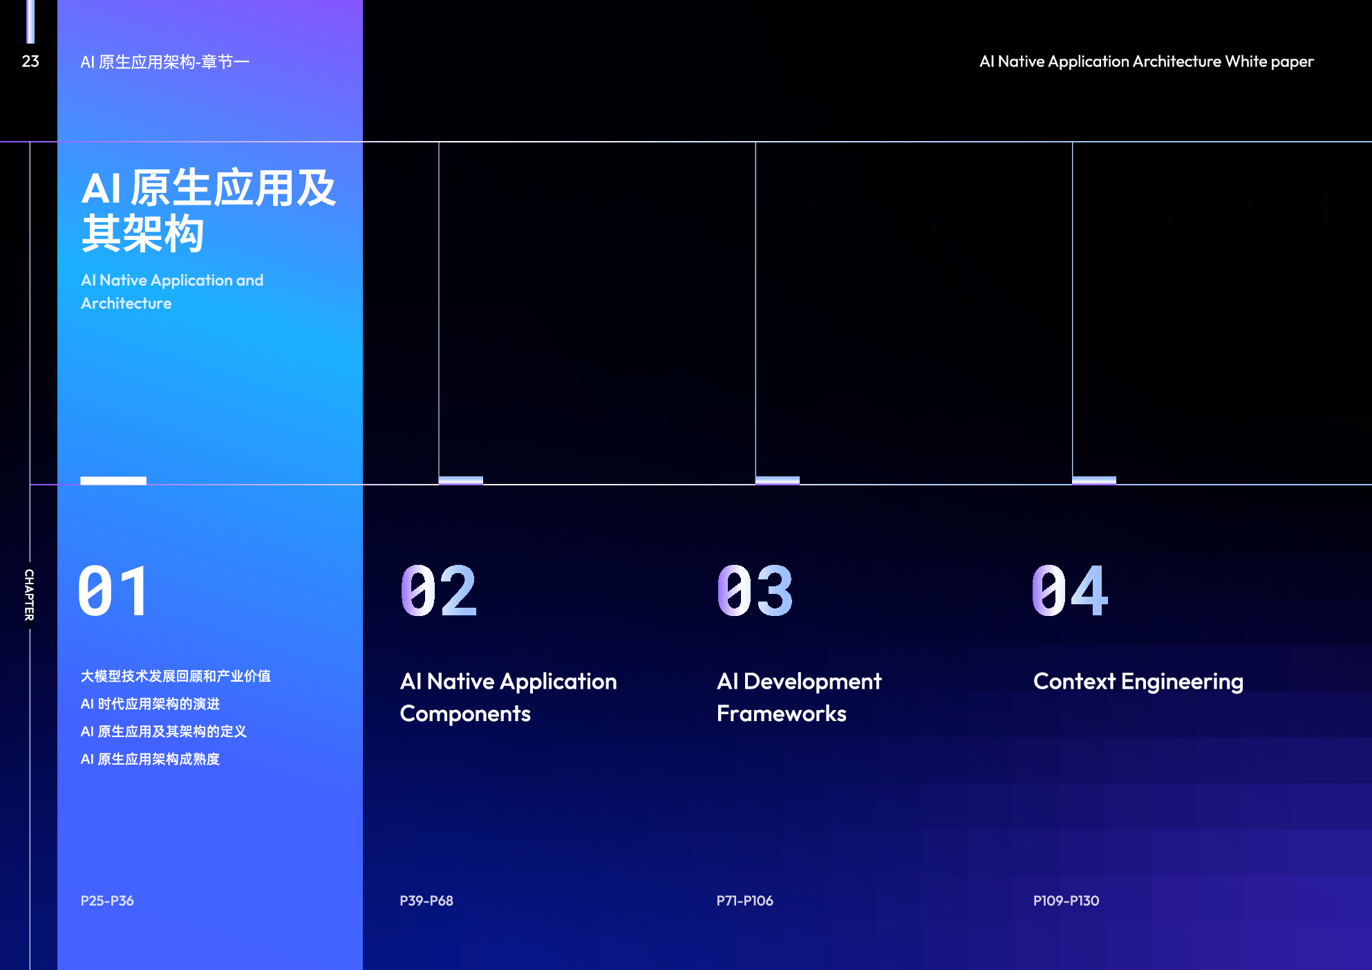Viewport: 1372px width, 970px height.
Task: Click 'AI Native Application Architecture White paper' header
Action: (x=1146, y=62)
